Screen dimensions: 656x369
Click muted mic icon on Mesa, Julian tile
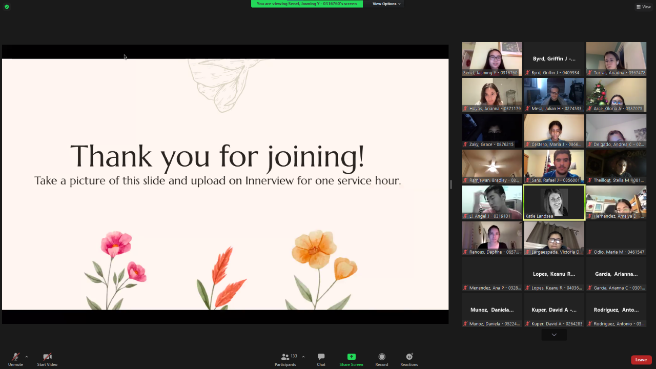click(x=528, y=109)
